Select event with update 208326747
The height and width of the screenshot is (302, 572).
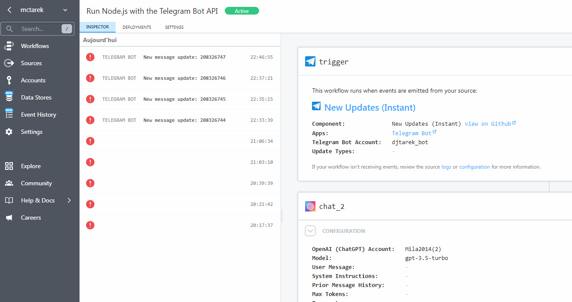(180, 57)
